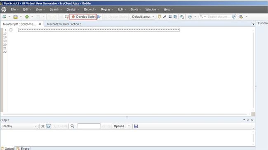This screenshot has height=150, width=268.
Task: Click the blue Replay play arrow
Action: [99, 17]
